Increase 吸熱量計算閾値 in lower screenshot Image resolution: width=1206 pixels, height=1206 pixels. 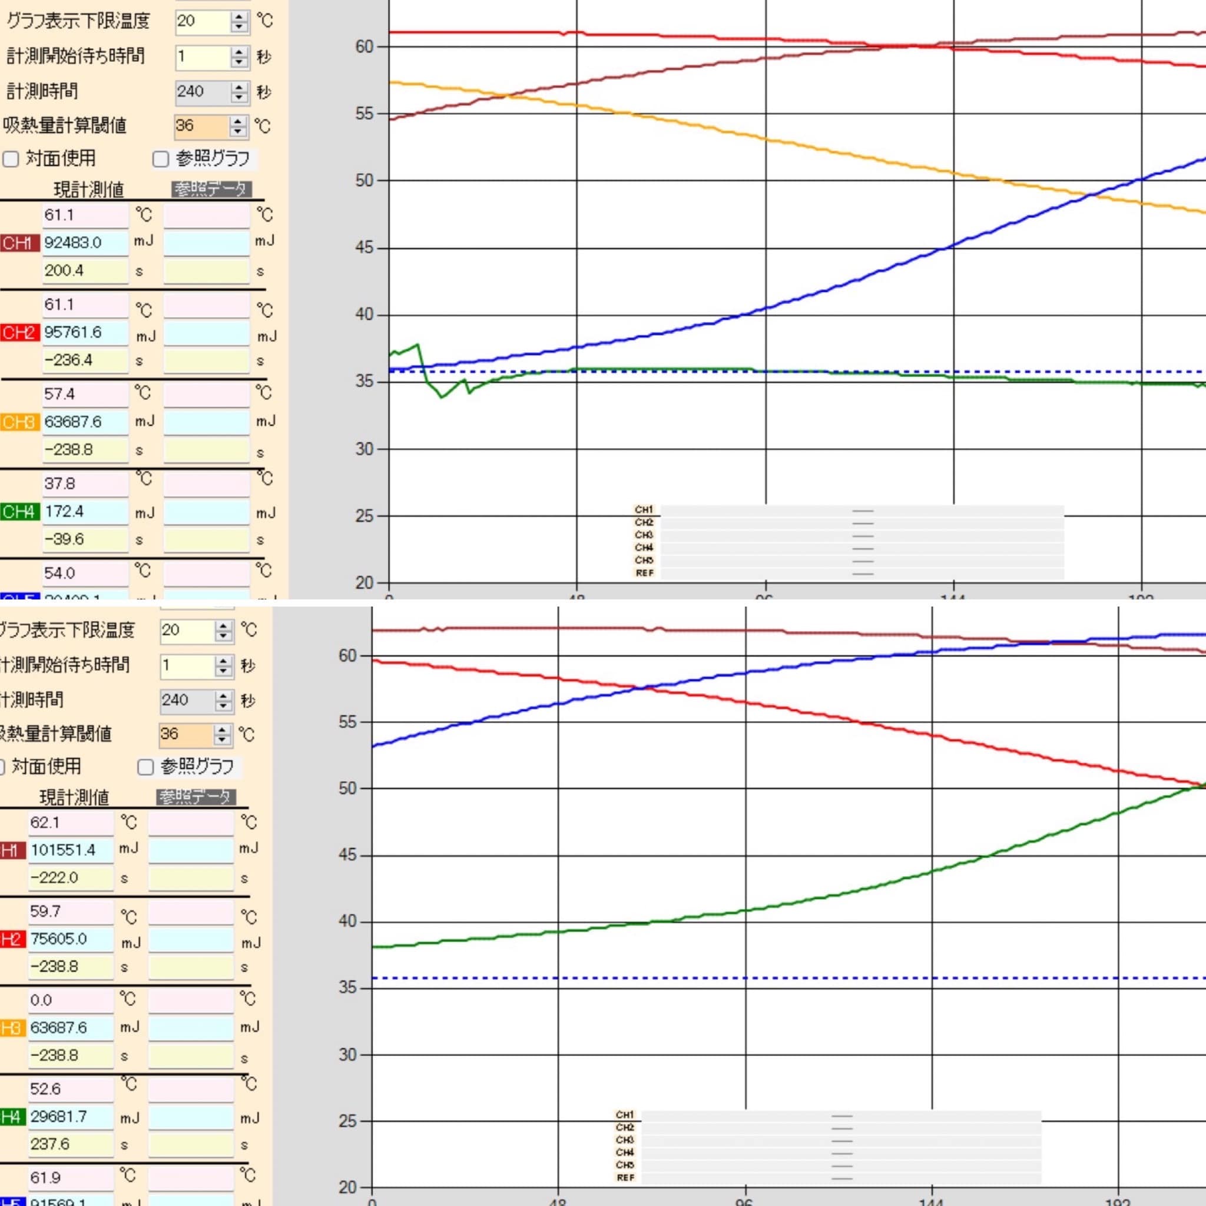click(x=222, y=730)
